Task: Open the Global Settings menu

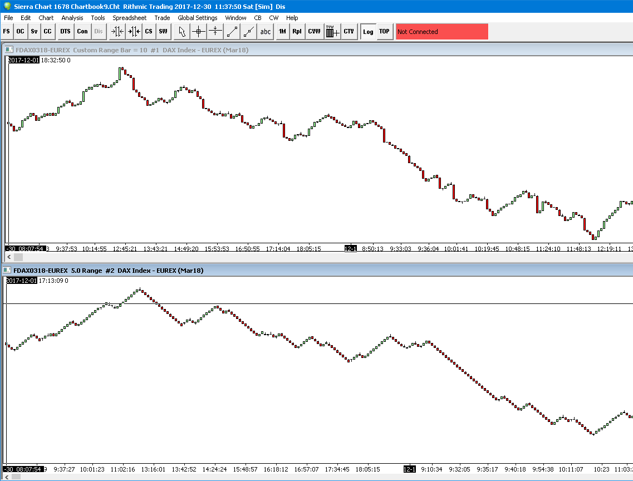Action: coord(198,18)
